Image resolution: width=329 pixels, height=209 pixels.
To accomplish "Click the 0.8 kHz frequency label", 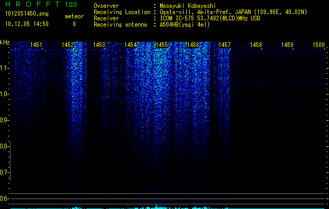I will 4,146.
